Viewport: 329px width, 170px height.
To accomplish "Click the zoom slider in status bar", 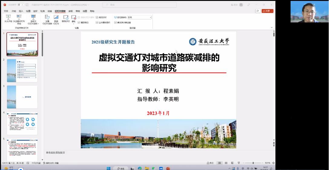I will click(x=253, y=163).
